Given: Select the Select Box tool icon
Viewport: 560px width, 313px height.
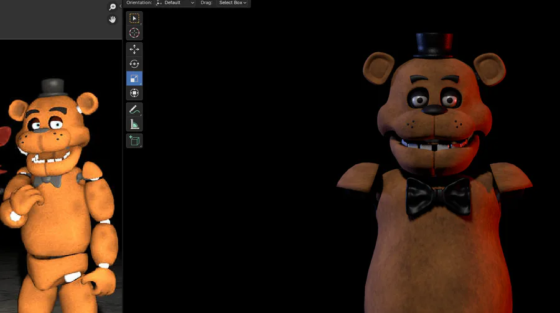Looking at the screenshot, I should [134, 18].
